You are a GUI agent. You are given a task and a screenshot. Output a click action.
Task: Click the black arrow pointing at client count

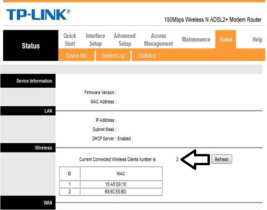pos(195,160)
